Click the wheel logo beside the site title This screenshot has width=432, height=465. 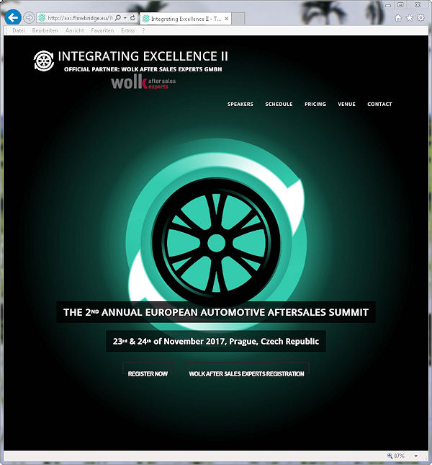click(x=44, y=61)
